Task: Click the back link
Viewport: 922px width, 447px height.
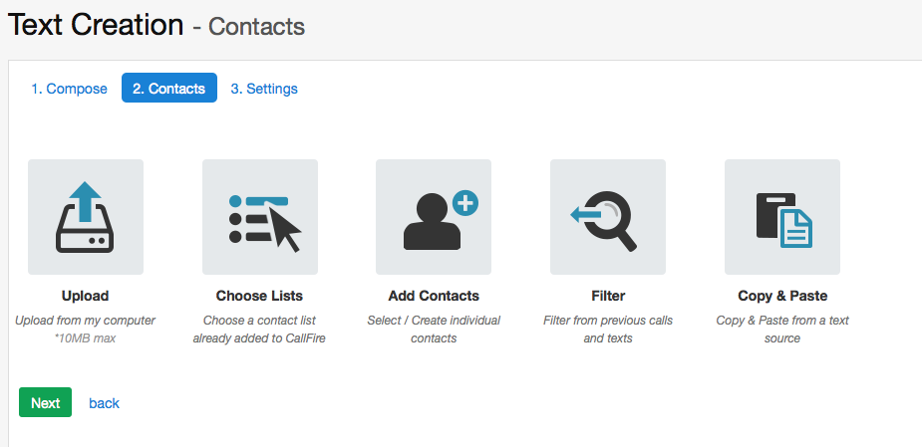Action: (x=104, y=403)
